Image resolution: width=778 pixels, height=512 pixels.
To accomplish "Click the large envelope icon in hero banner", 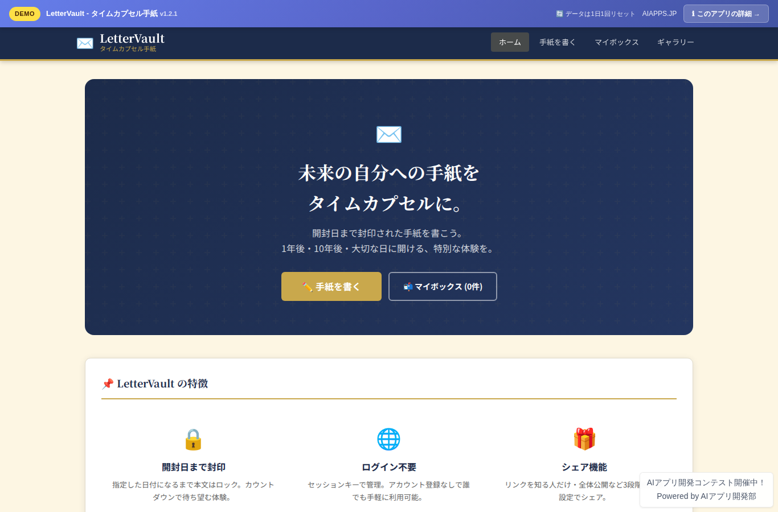I will [x=389, y=135].
